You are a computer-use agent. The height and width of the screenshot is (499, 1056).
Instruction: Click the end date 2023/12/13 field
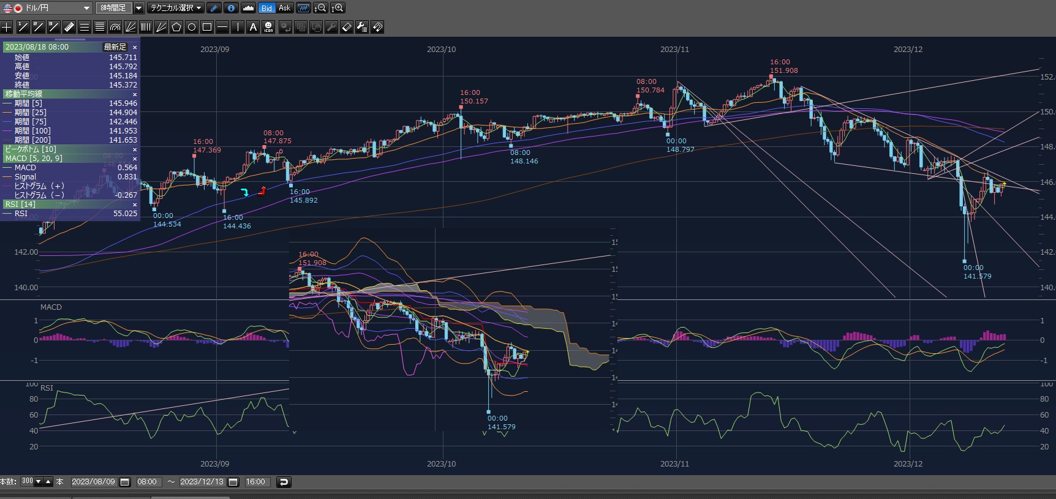point(202,482)
